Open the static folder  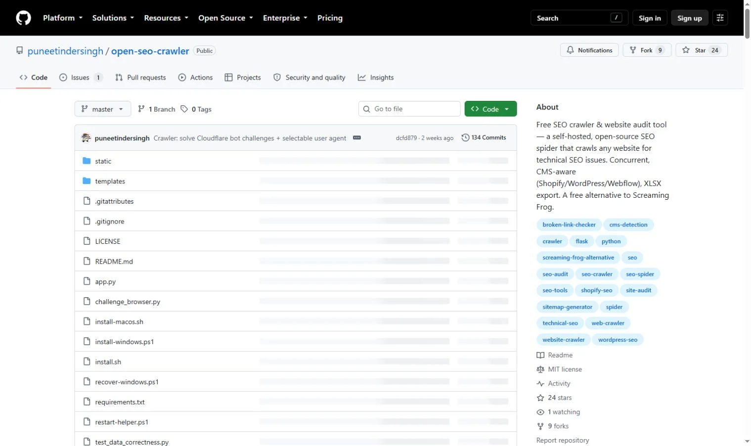coord(103,161)
